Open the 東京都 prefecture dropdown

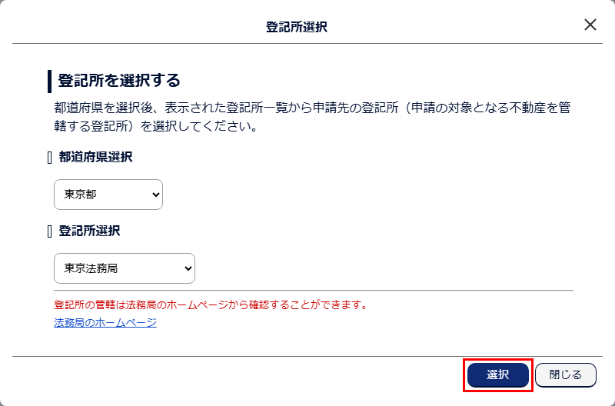pos(108,195)
